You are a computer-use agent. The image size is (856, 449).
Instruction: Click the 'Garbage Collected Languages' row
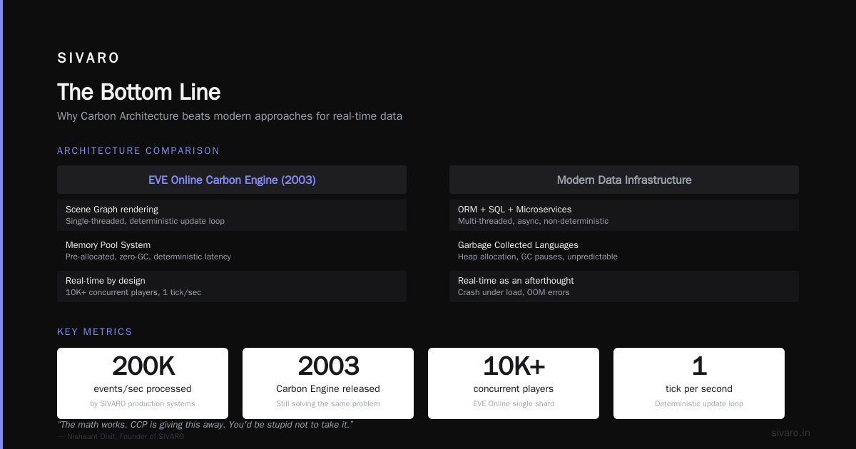(624, 250)
